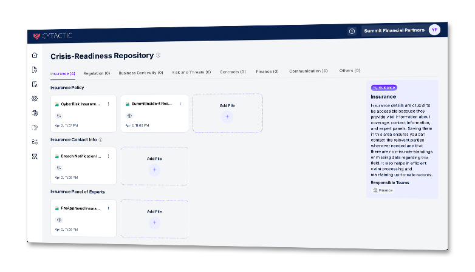
Task: Click the Finance responsible team chip
Action: pyautogui.click(x=383, y=190)
